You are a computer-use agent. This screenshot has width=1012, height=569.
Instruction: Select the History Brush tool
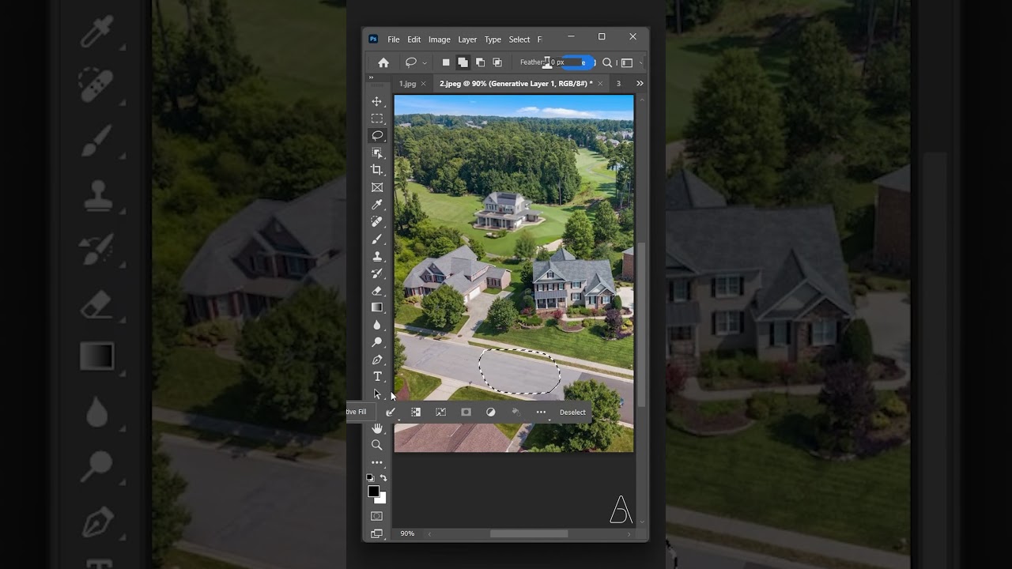[x=377, y=273]
